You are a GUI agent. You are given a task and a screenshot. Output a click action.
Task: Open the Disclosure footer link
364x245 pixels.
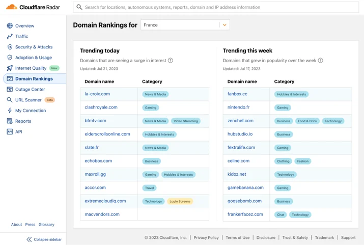pos(266,237)
